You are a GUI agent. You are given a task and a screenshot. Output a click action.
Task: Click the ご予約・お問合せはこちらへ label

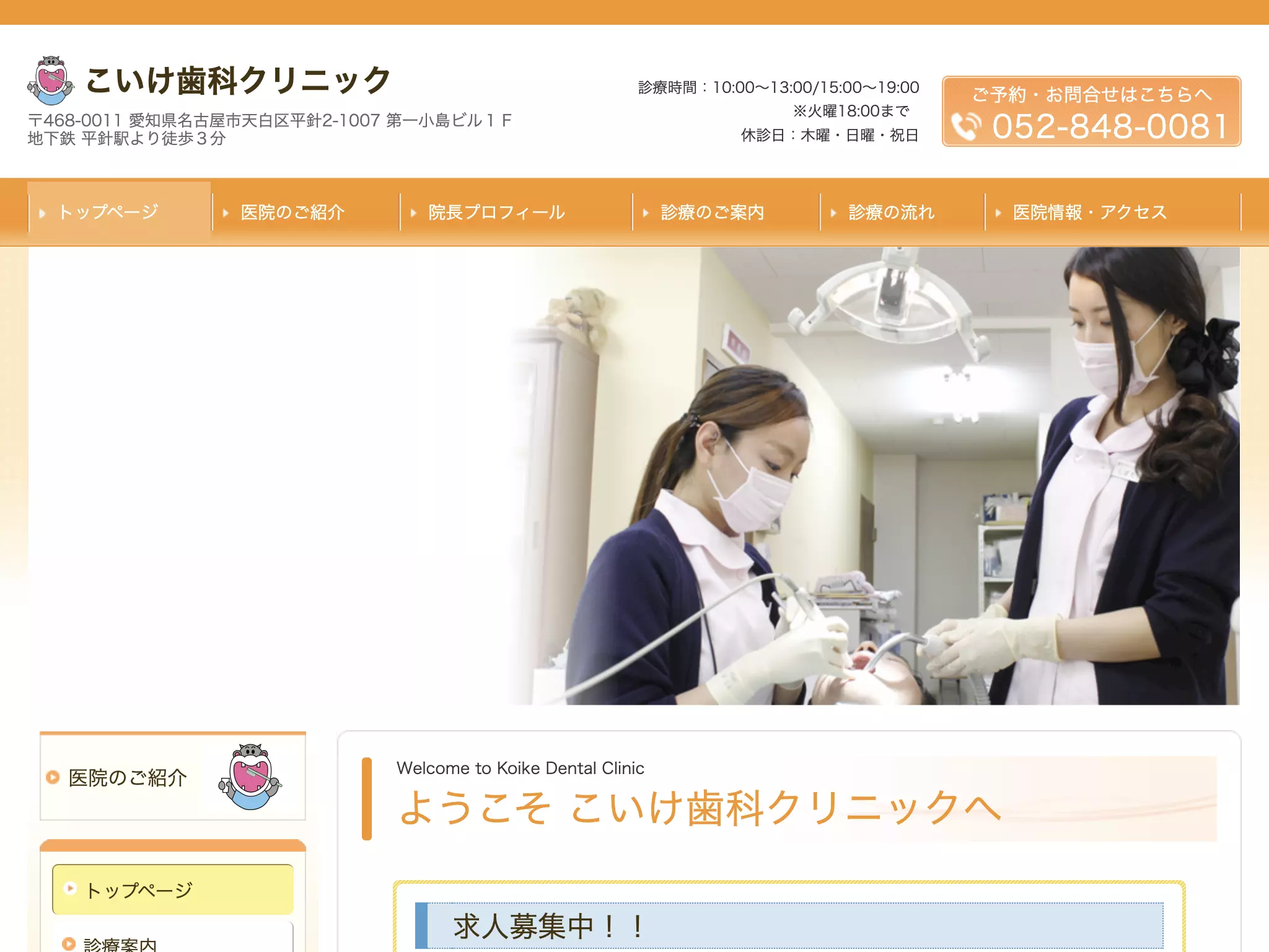click(x=1092, y=94)
